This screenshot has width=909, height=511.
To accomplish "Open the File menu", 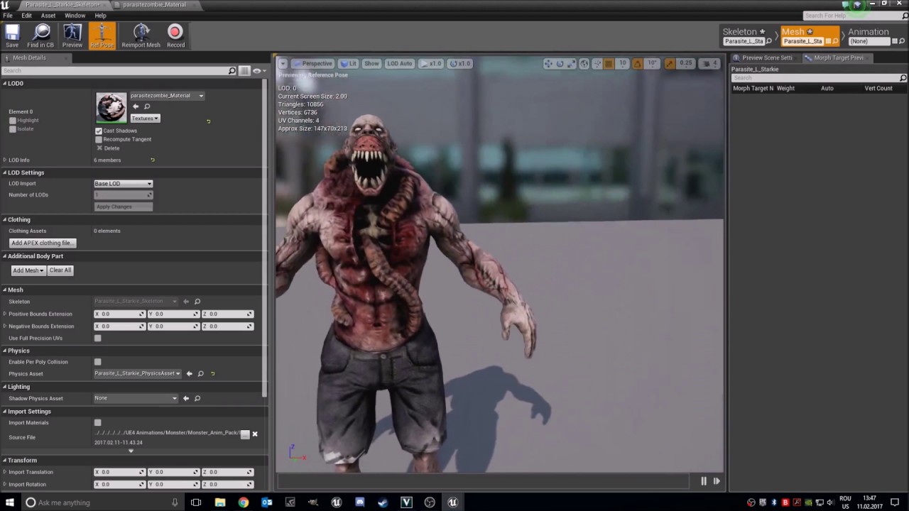I will tap(8, 16).
